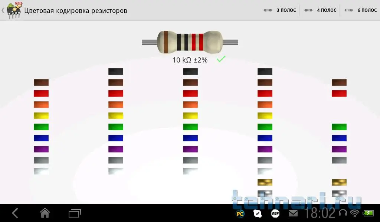Select red in second band column
Viewport: 380px width, 222px height.
pyautogui.click(x=116, y=94)
